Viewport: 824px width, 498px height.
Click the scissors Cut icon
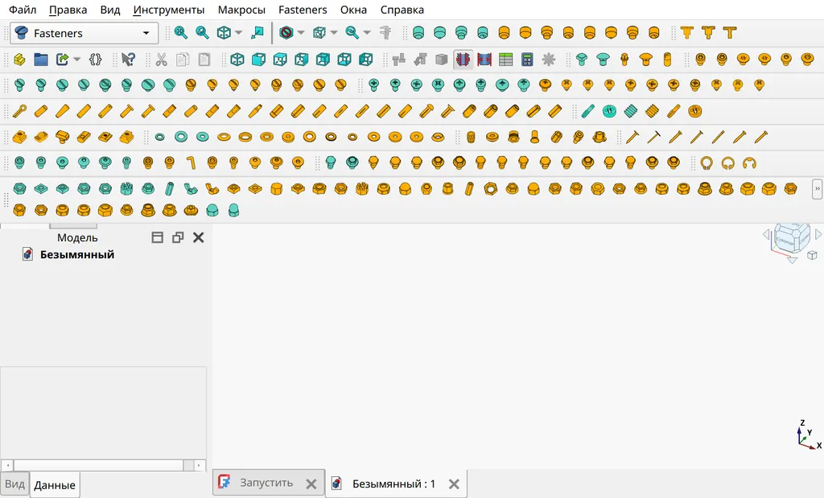point(161,60)
